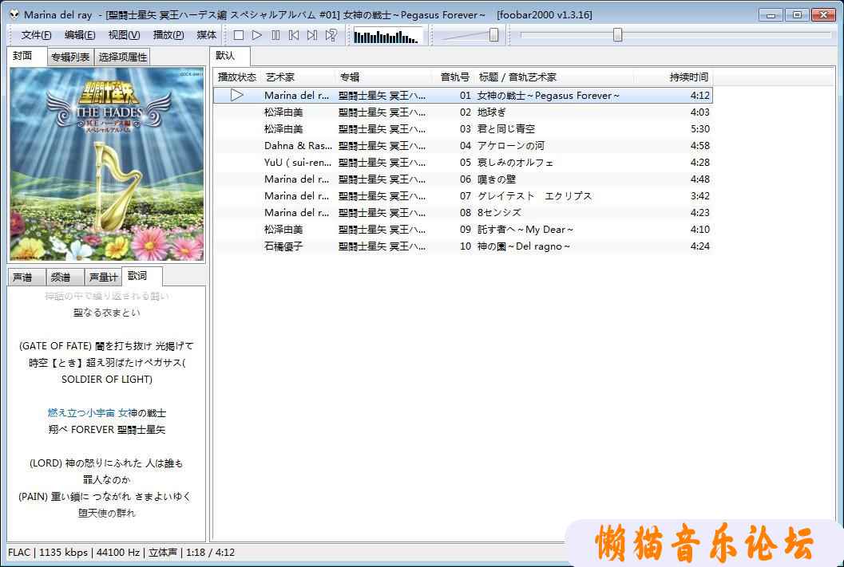Sort by the 专辑 column header
Image resolution: width=844 pixels, height=567 pixels.
383,77
